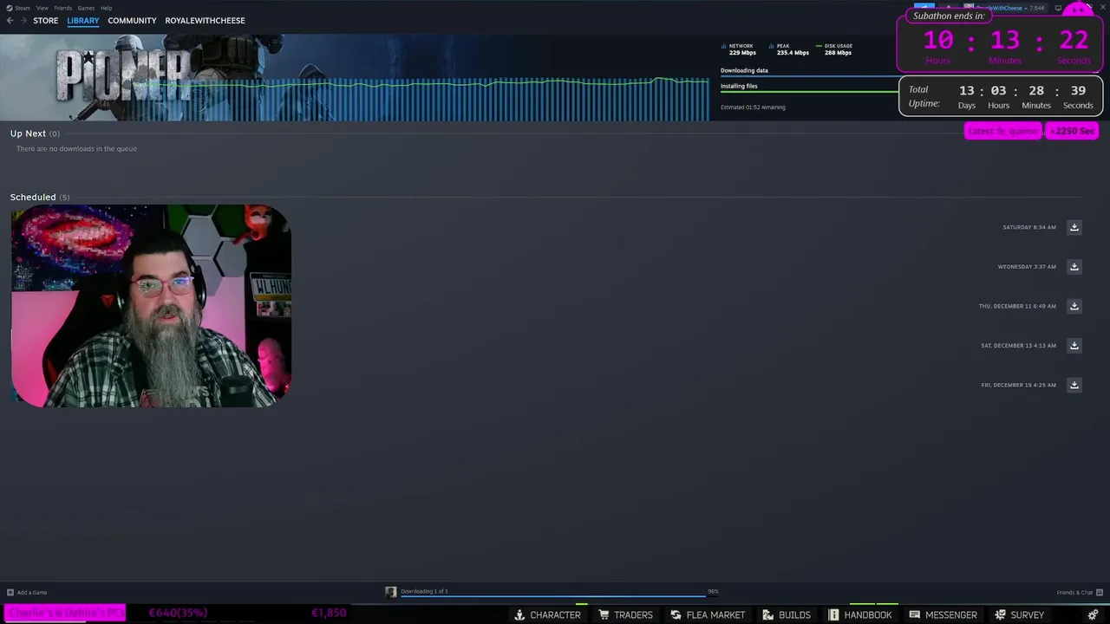Screen dimensions: 1110x624
Task: Click the €1,850 amount in bottom bar
Action: pos(329,613)
